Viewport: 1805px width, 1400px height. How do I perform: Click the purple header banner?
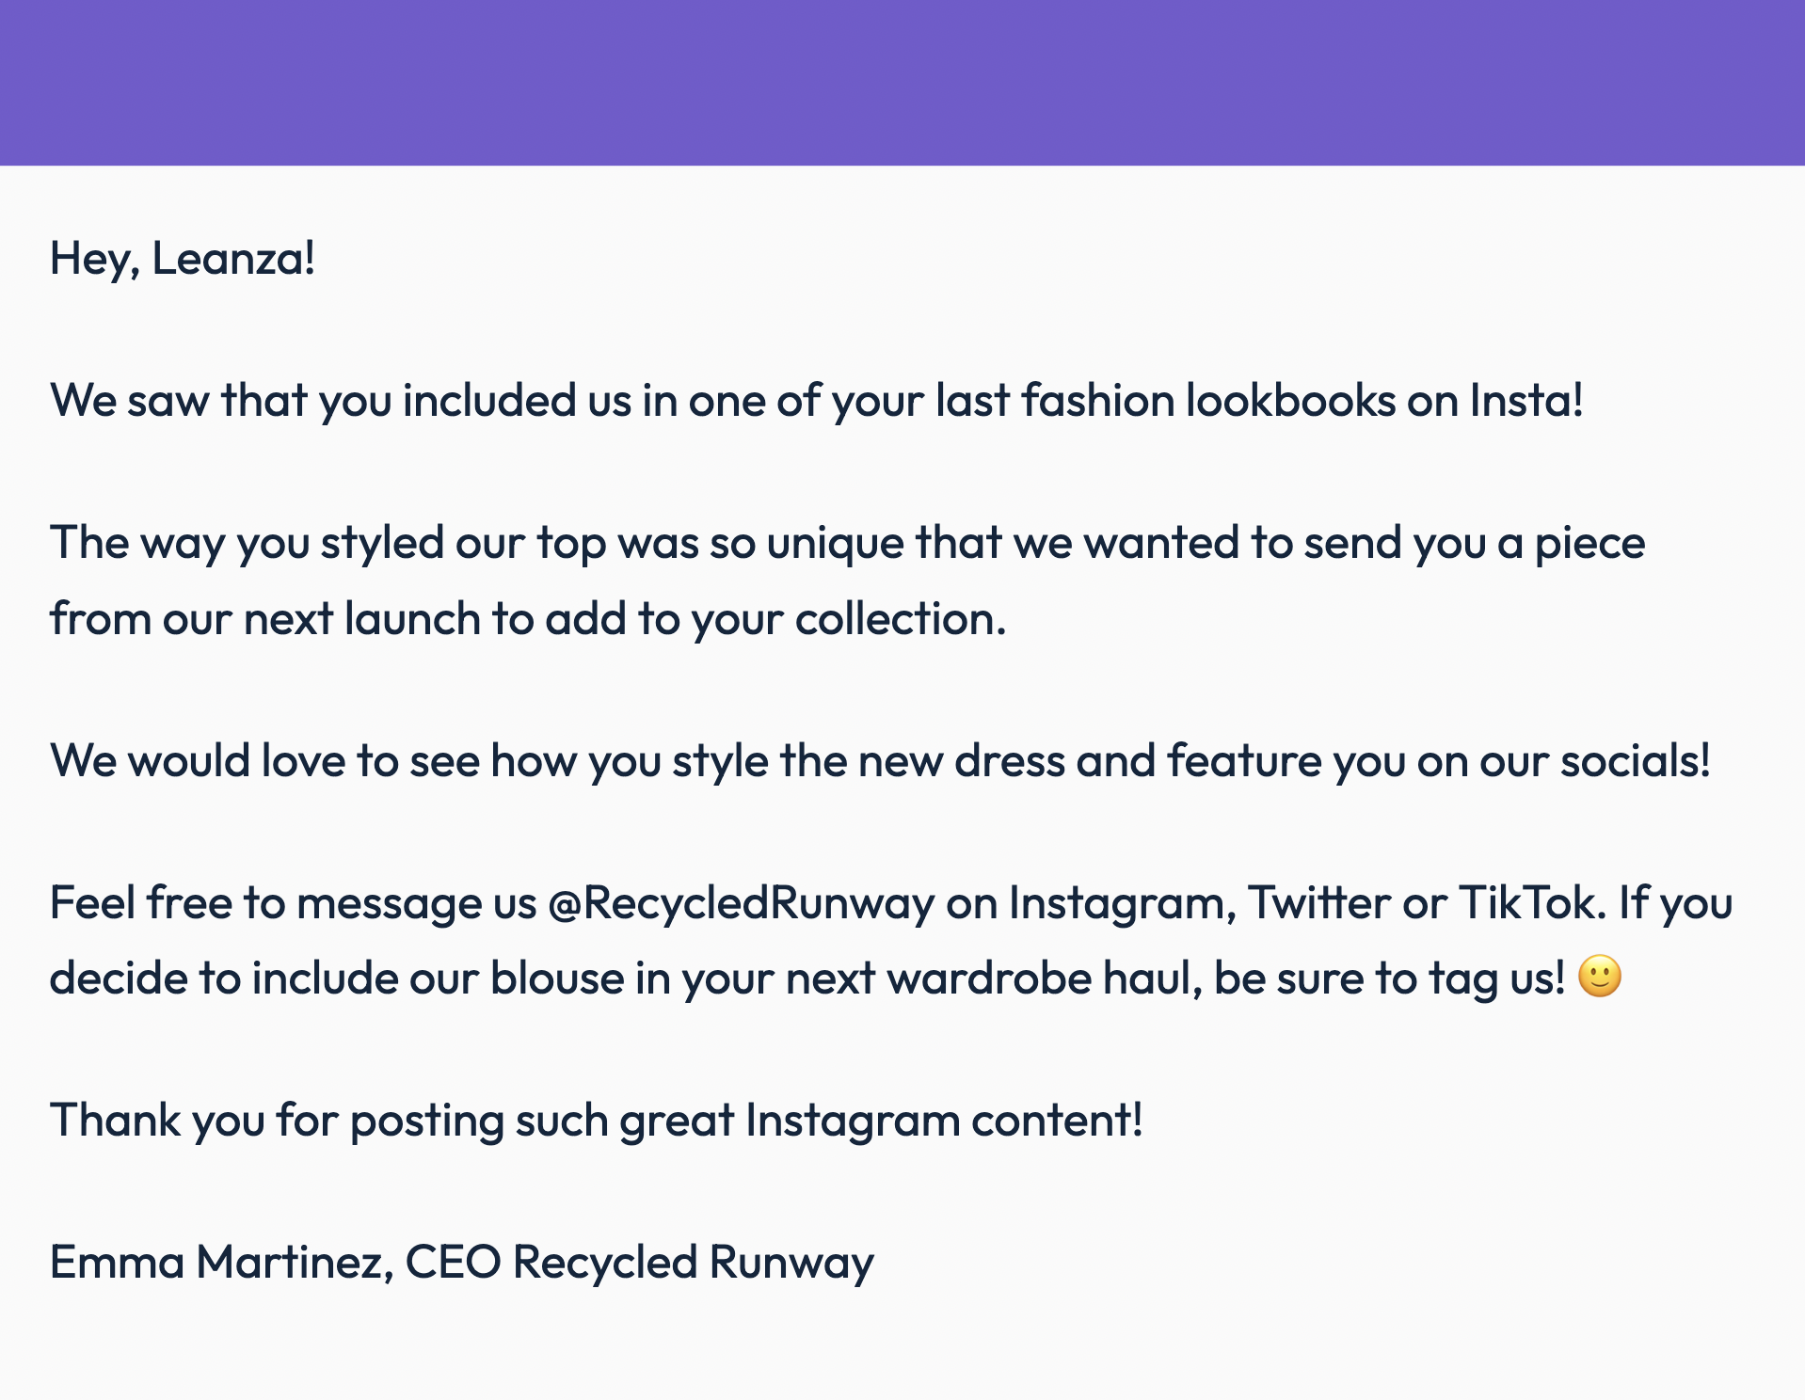[x=902, y=83]
